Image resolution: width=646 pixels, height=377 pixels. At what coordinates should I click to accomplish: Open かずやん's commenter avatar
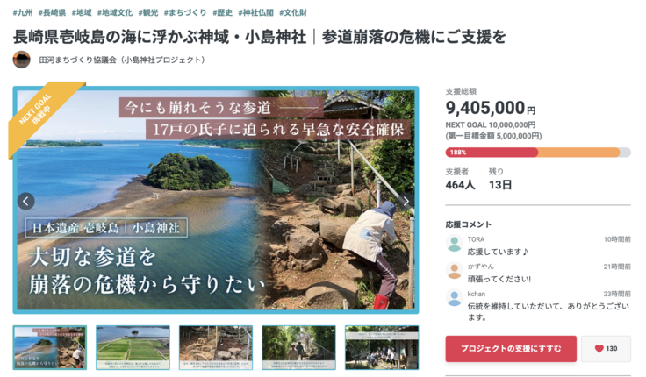(454, 271)
